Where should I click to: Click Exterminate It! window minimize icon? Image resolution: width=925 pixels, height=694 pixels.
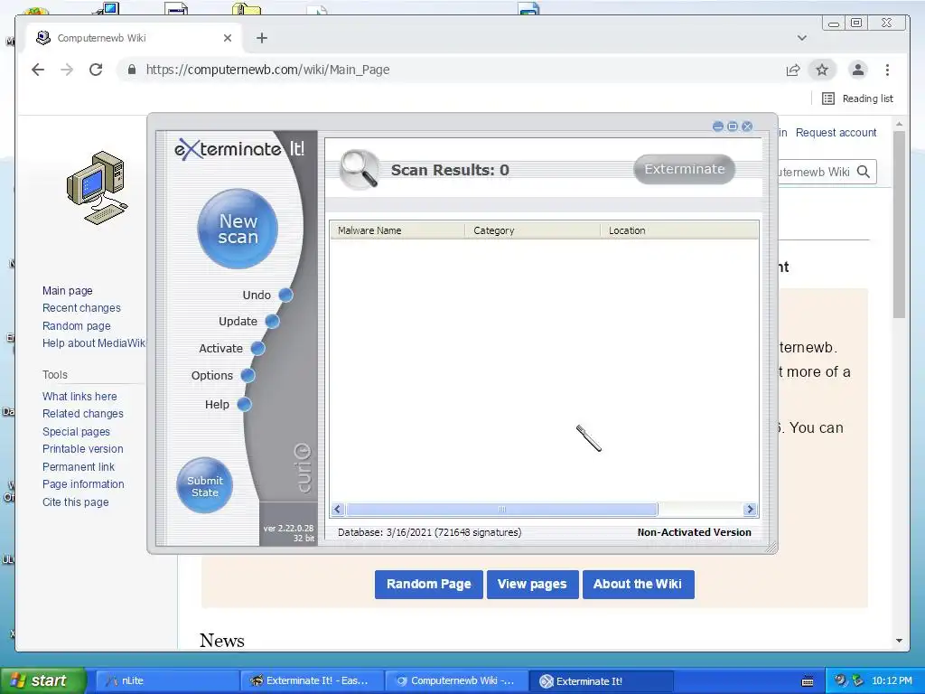(718, 127)
